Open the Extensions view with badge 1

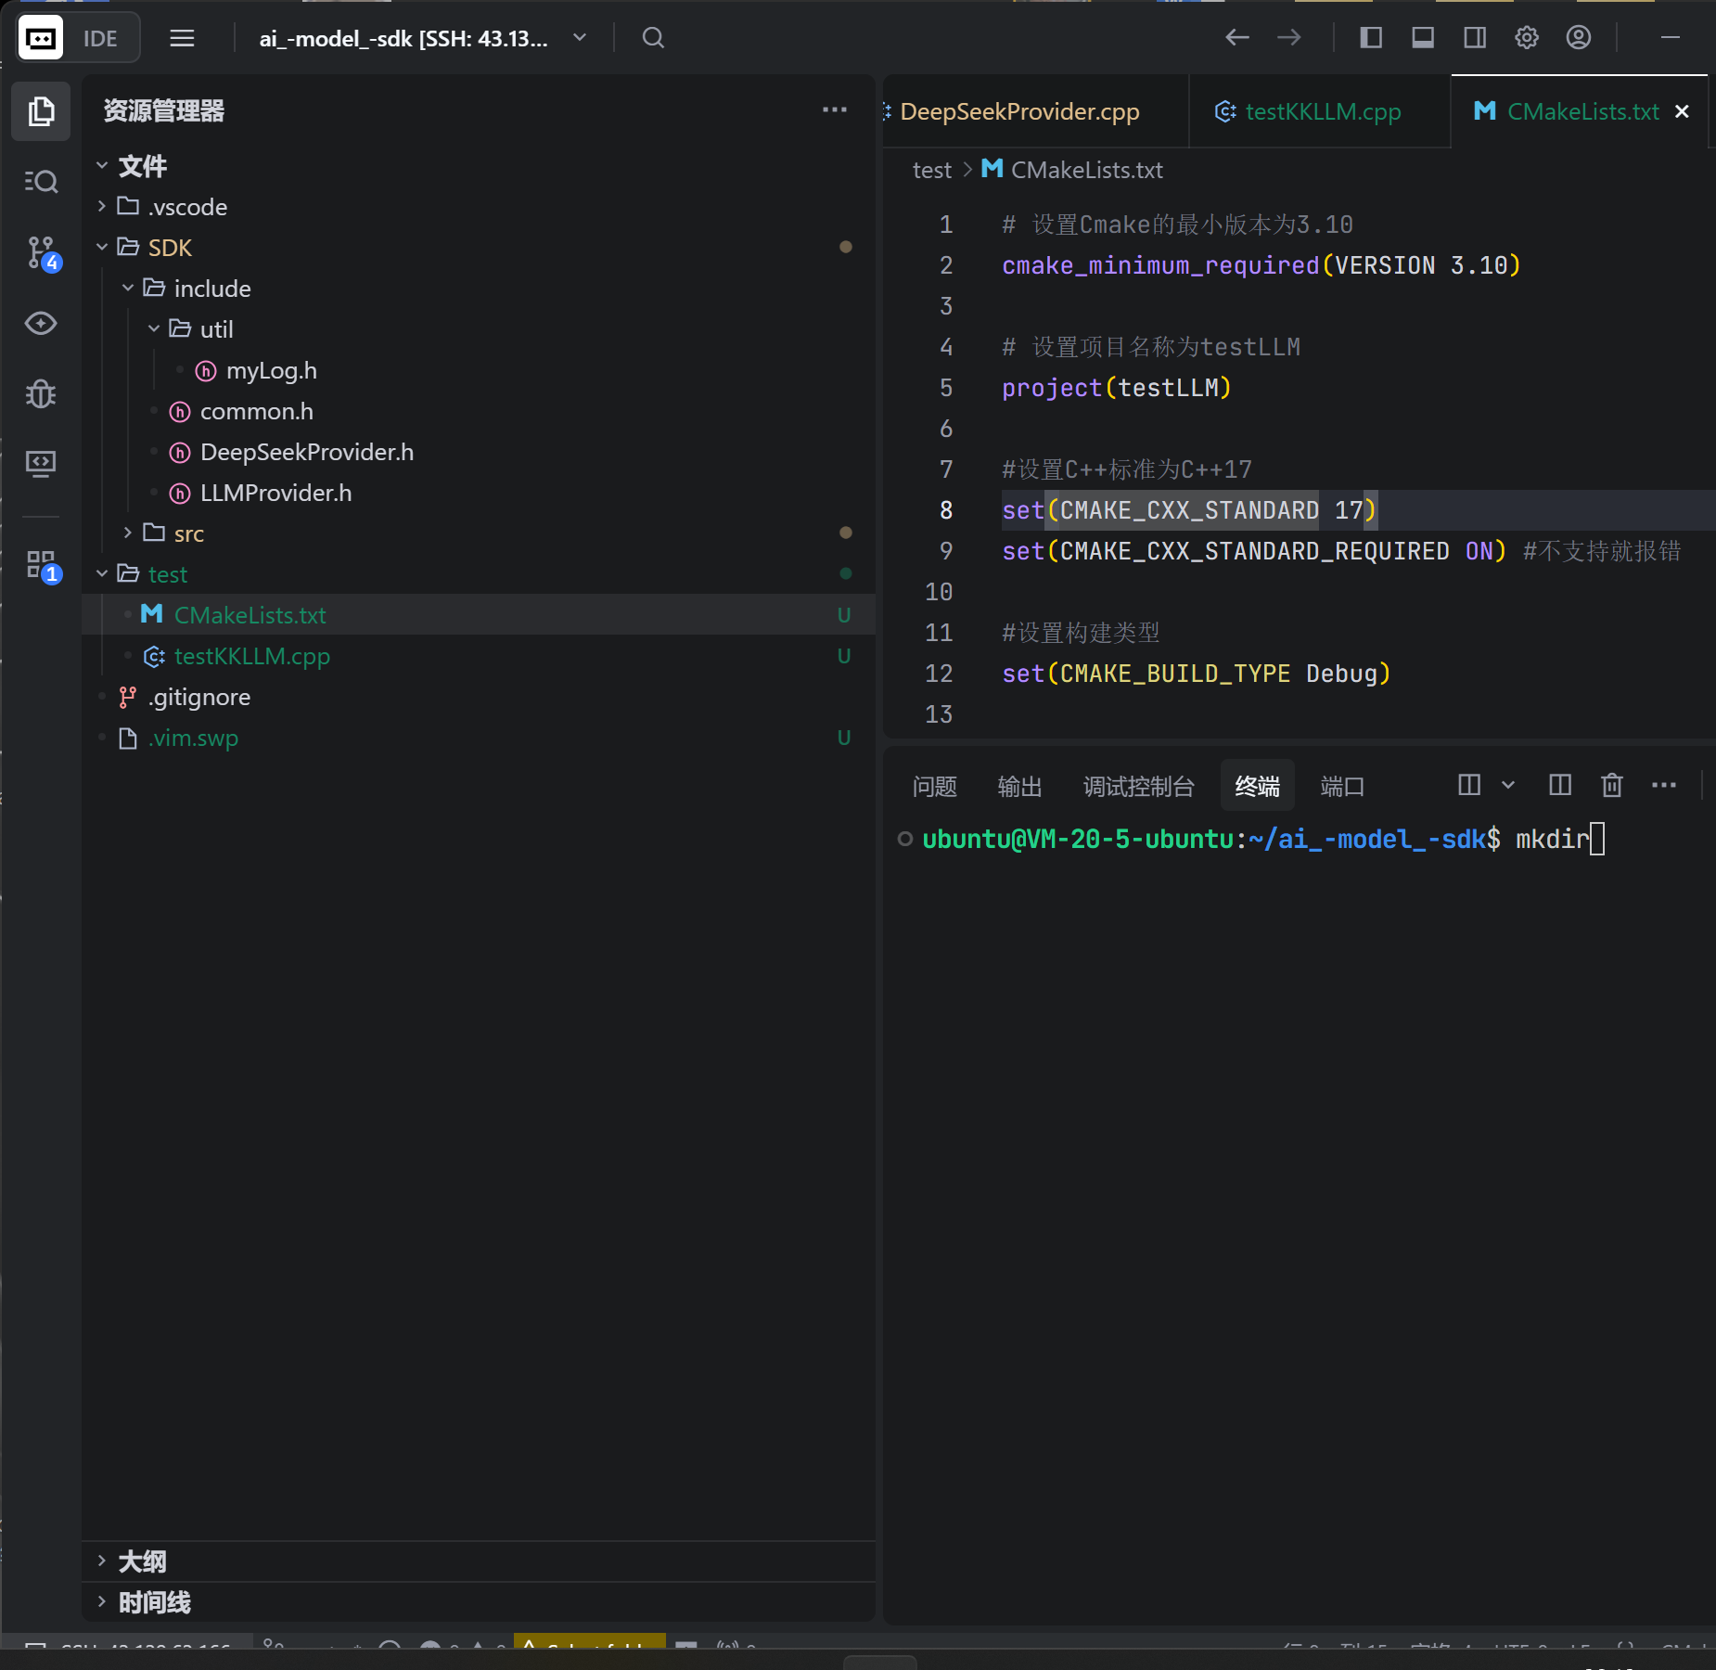(x=41, y=564)
